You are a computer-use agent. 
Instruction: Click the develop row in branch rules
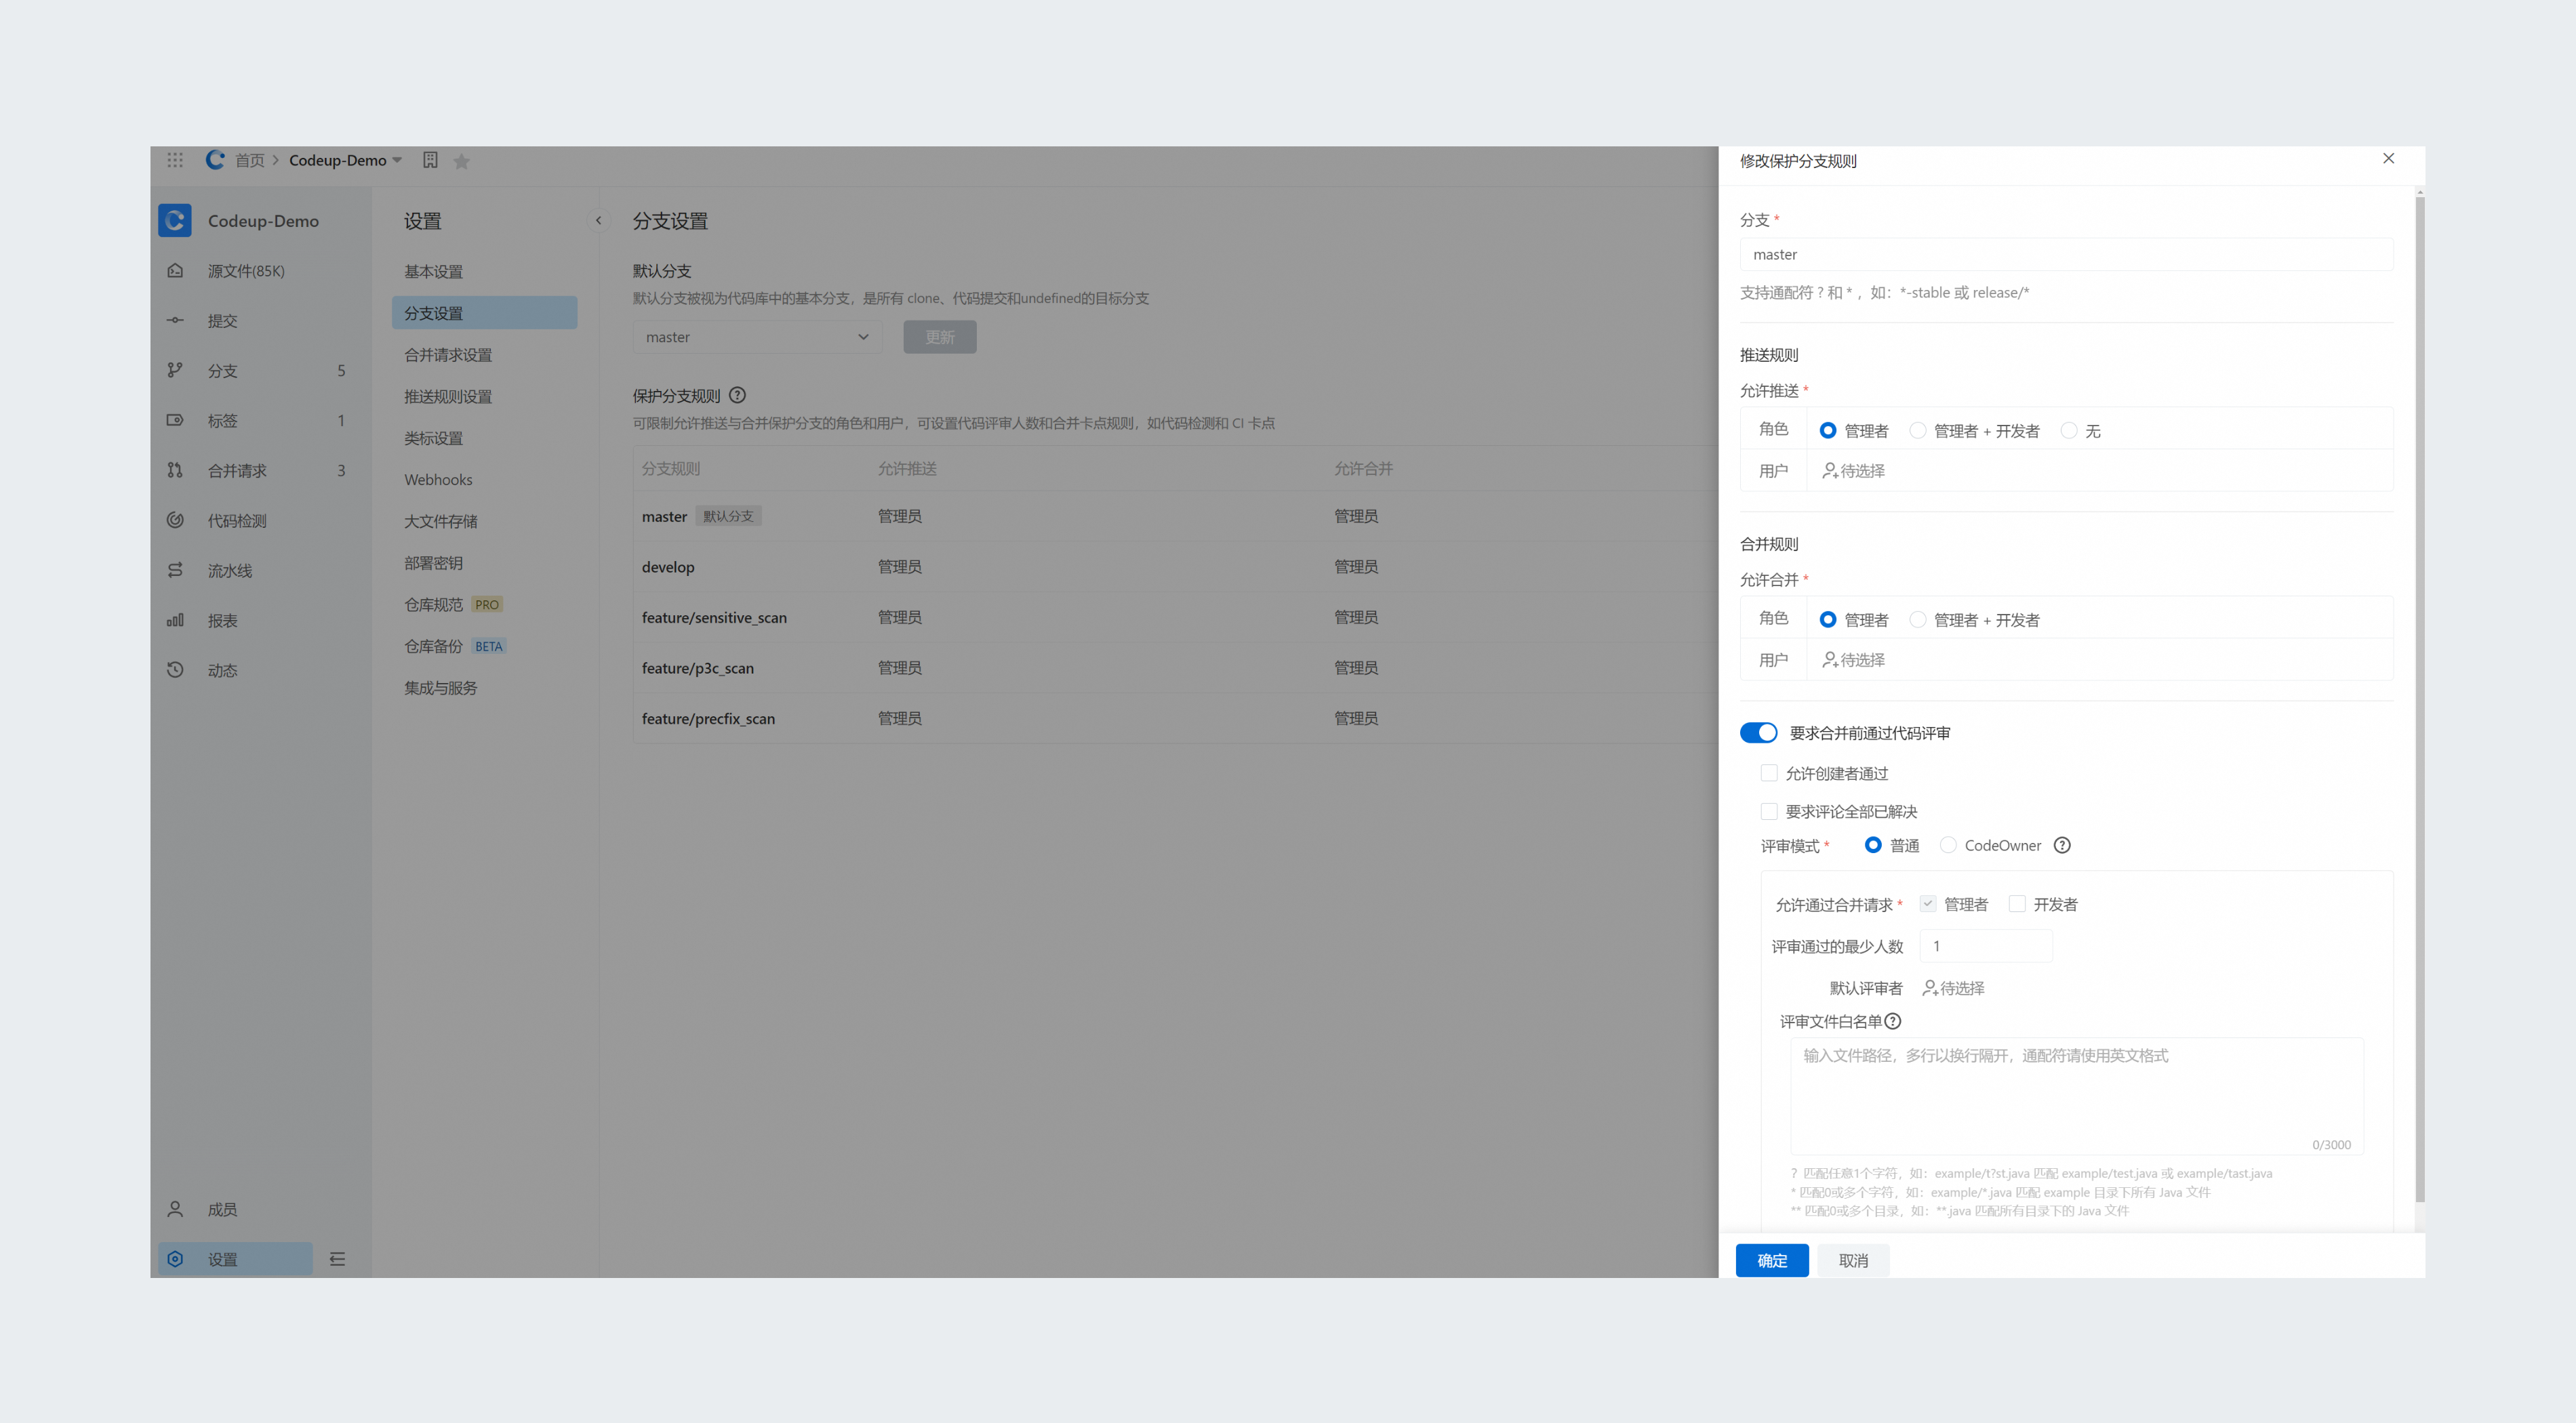[1175, 566]
